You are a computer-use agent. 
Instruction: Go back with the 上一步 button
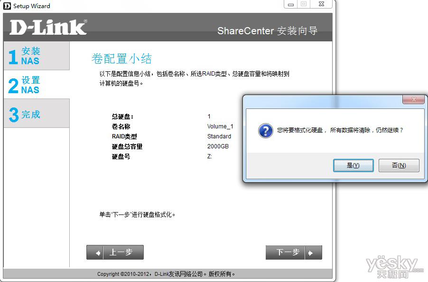pos(115,252)
